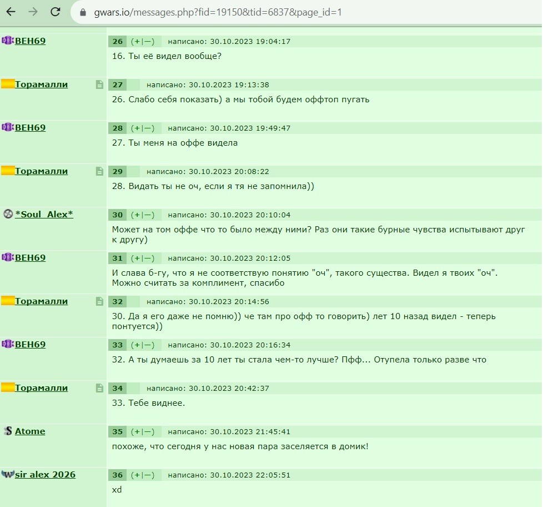The width and height of the screenshot is (543, 507).
Task: Downvote post 26 with minus sign
Action: coord(148,41)
